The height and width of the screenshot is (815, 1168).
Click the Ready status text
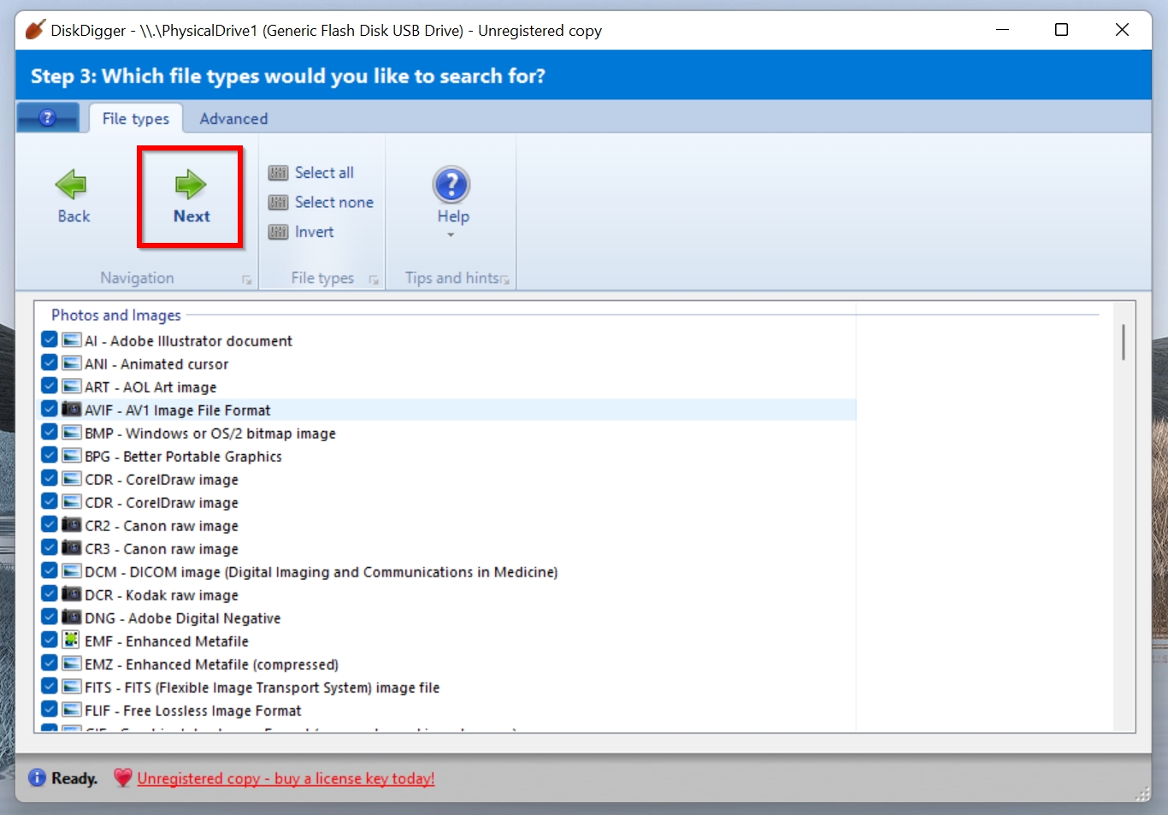pyautogui.click(x=74, y=778)
